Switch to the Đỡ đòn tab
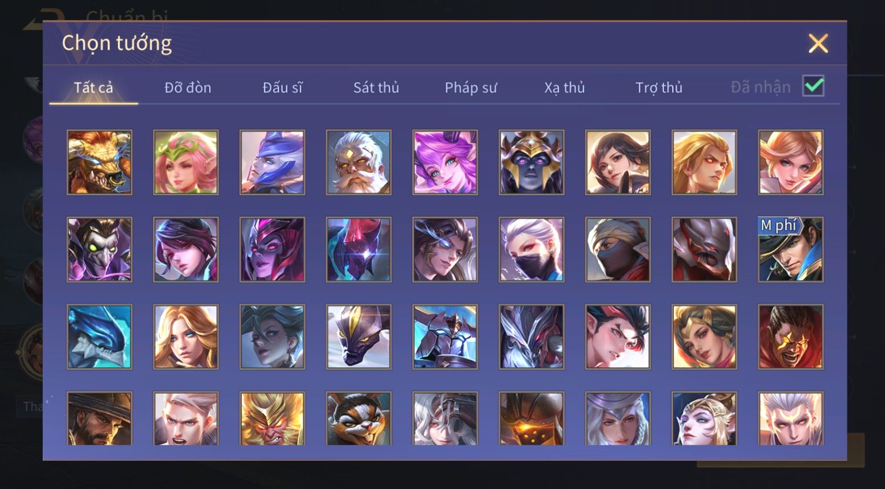The image size is (885, 489). point(187,88)
